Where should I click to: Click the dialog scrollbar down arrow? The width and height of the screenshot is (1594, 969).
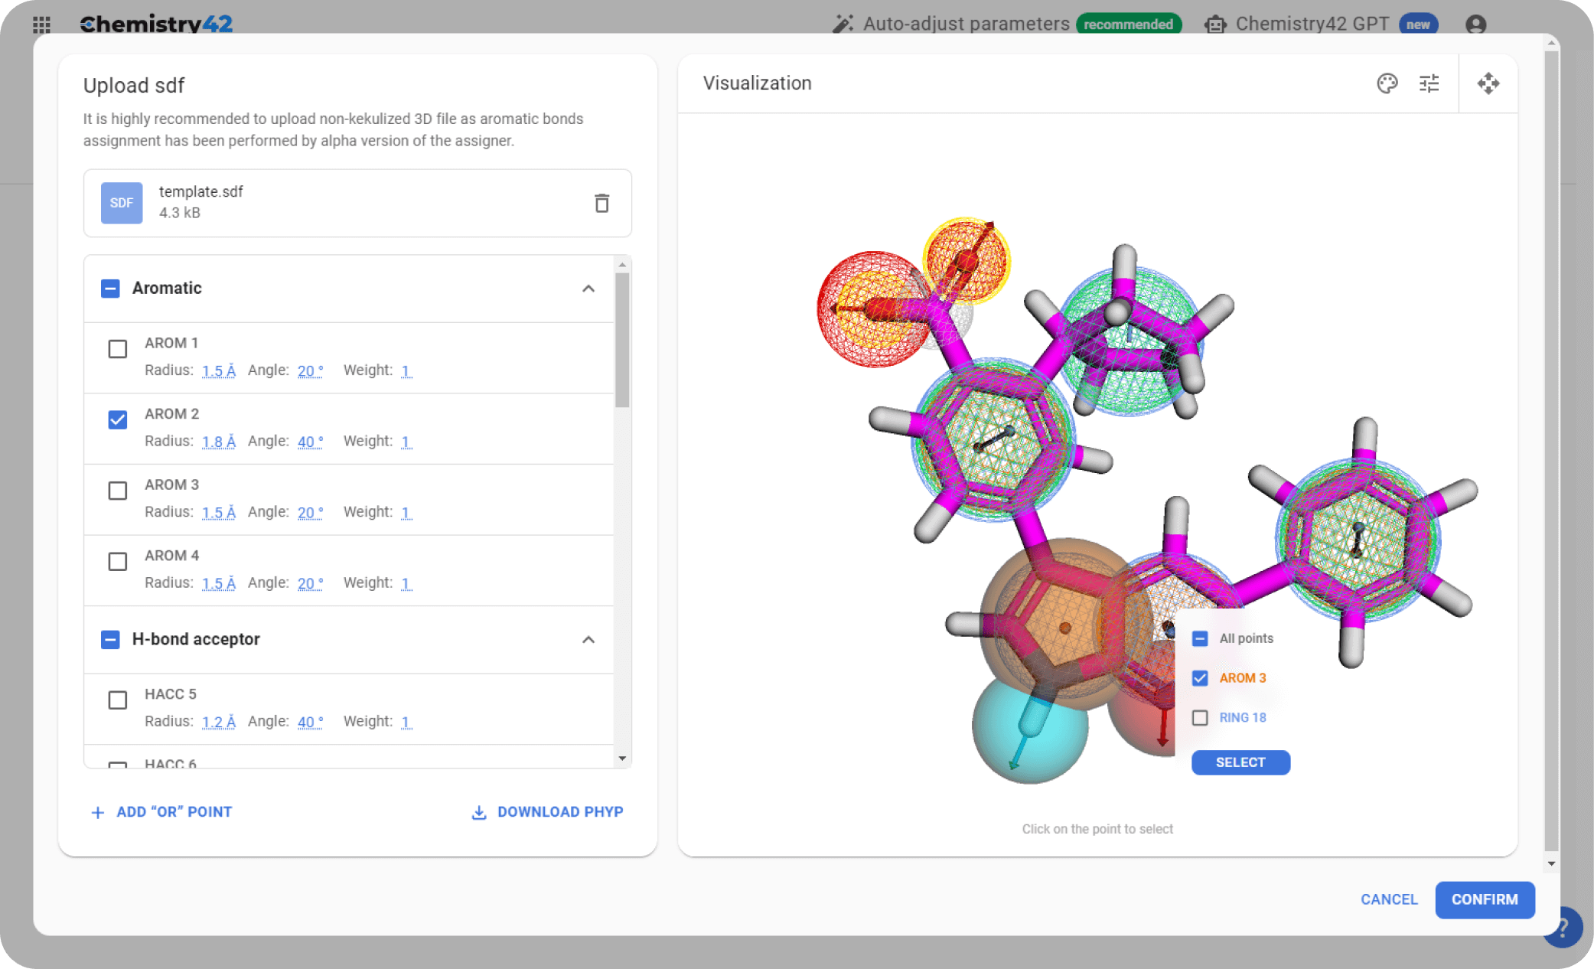(x=1551, y=863)
